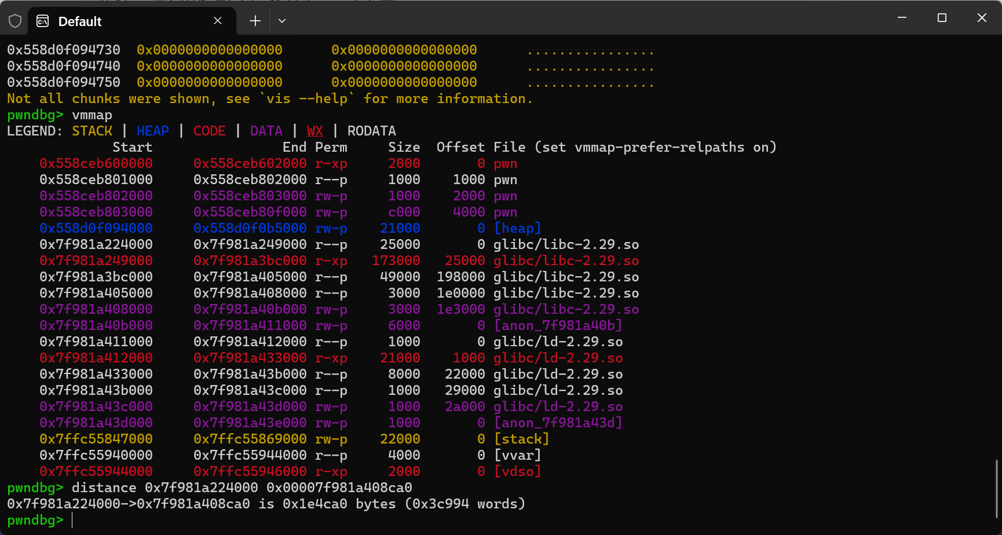Click the HEAP legend label
Image resolution: width=1002 pixels, height=535 pixels.
point(153,131)
